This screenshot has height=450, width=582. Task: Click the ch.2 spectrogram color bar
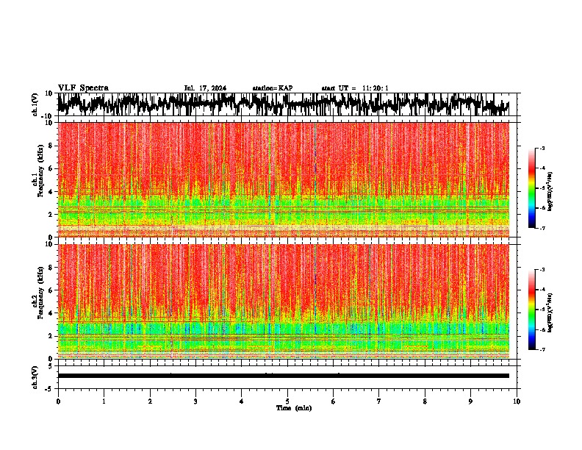click(531, 310)
